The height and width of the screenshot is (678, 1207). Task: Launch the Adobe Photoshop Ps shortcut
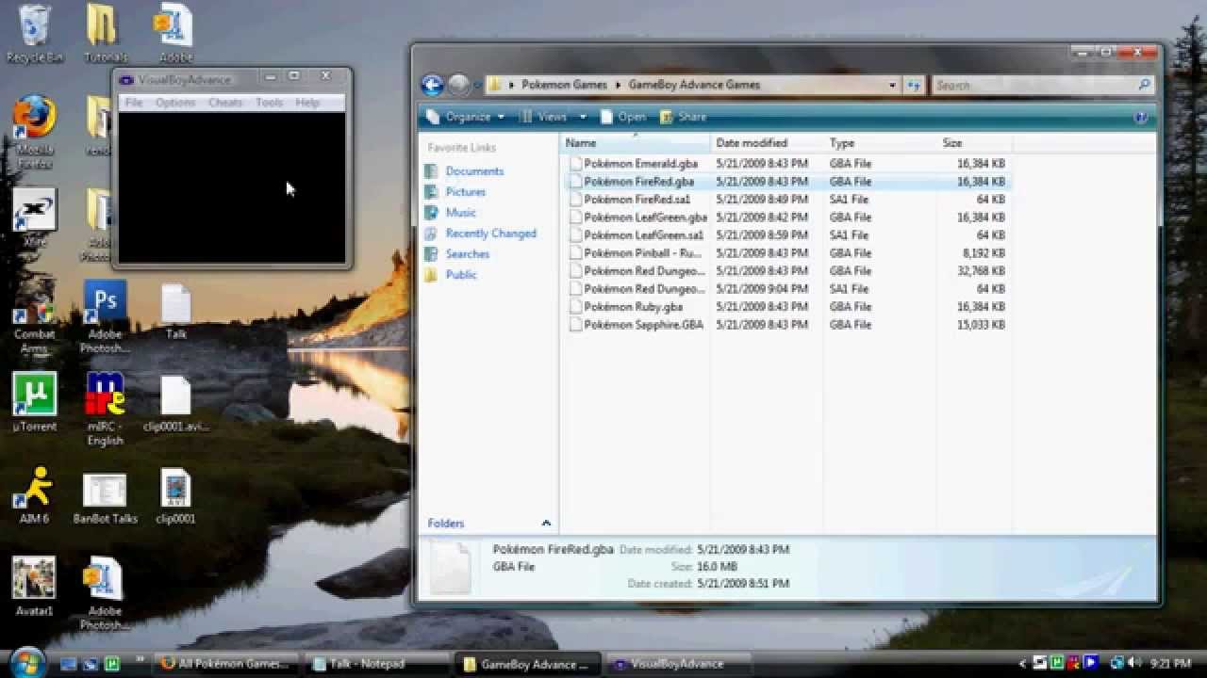(105, 315)
